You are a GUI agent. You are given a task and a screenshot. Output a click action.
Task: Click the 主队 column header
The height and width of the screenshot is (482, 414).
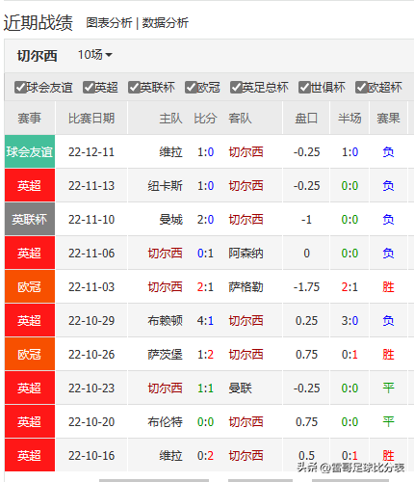point(170,118)
